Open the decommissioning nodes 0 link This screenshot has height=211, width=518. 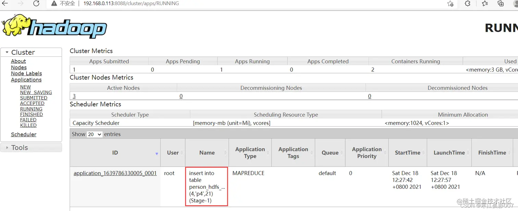coord(181,96)
